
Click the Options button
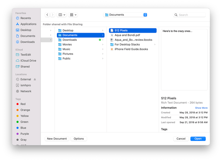[x=79, y=139]
